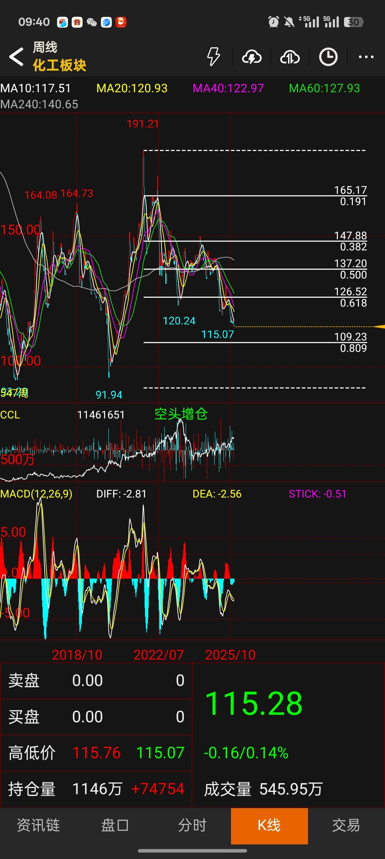Open the 周线 period selector
This screenshot has width=385, height=859.
click(x=45, y=47)
